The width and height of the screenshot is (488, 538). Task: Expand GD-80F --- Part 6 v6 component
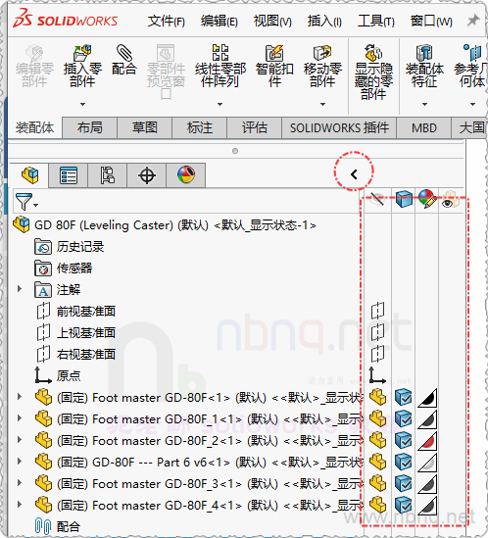(20, 462)
